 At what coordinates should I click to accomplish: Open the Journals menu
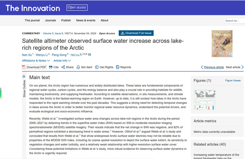[x=50, y=21]
